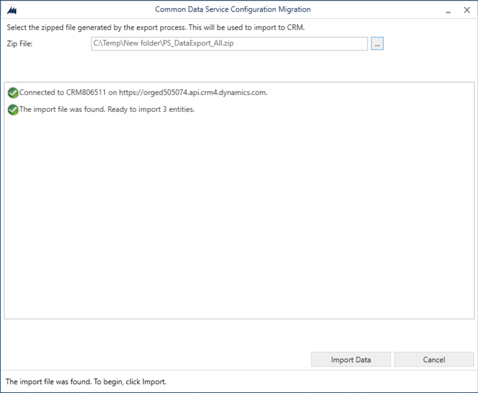Cancel the import wizard
Image resolution: width=478 pixels, height=393 pixels.
click(434, 360)
